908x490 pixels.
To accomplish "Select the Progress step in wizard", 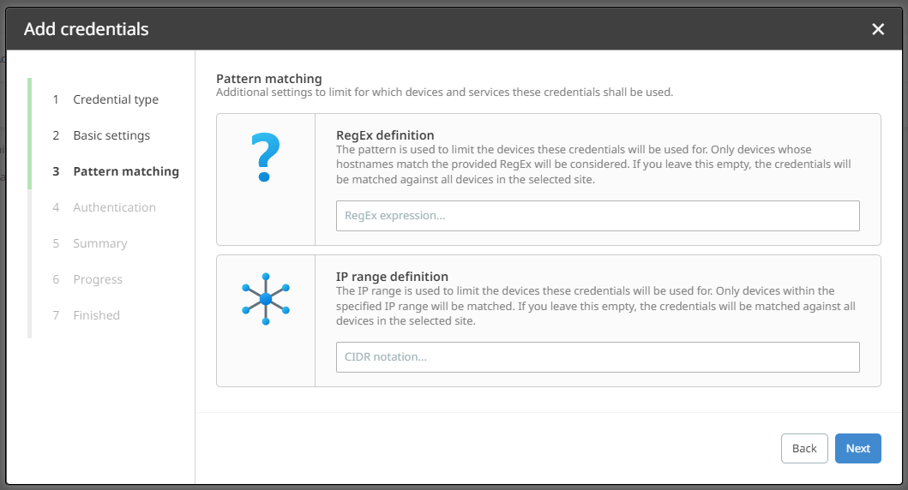I will [x=98, y=279].
